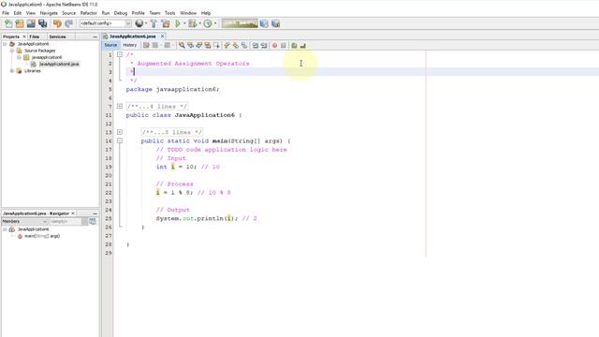Screen dimensions: 599x337
Task: Click Find Next Occurrence editor icon
Action: 199,46
